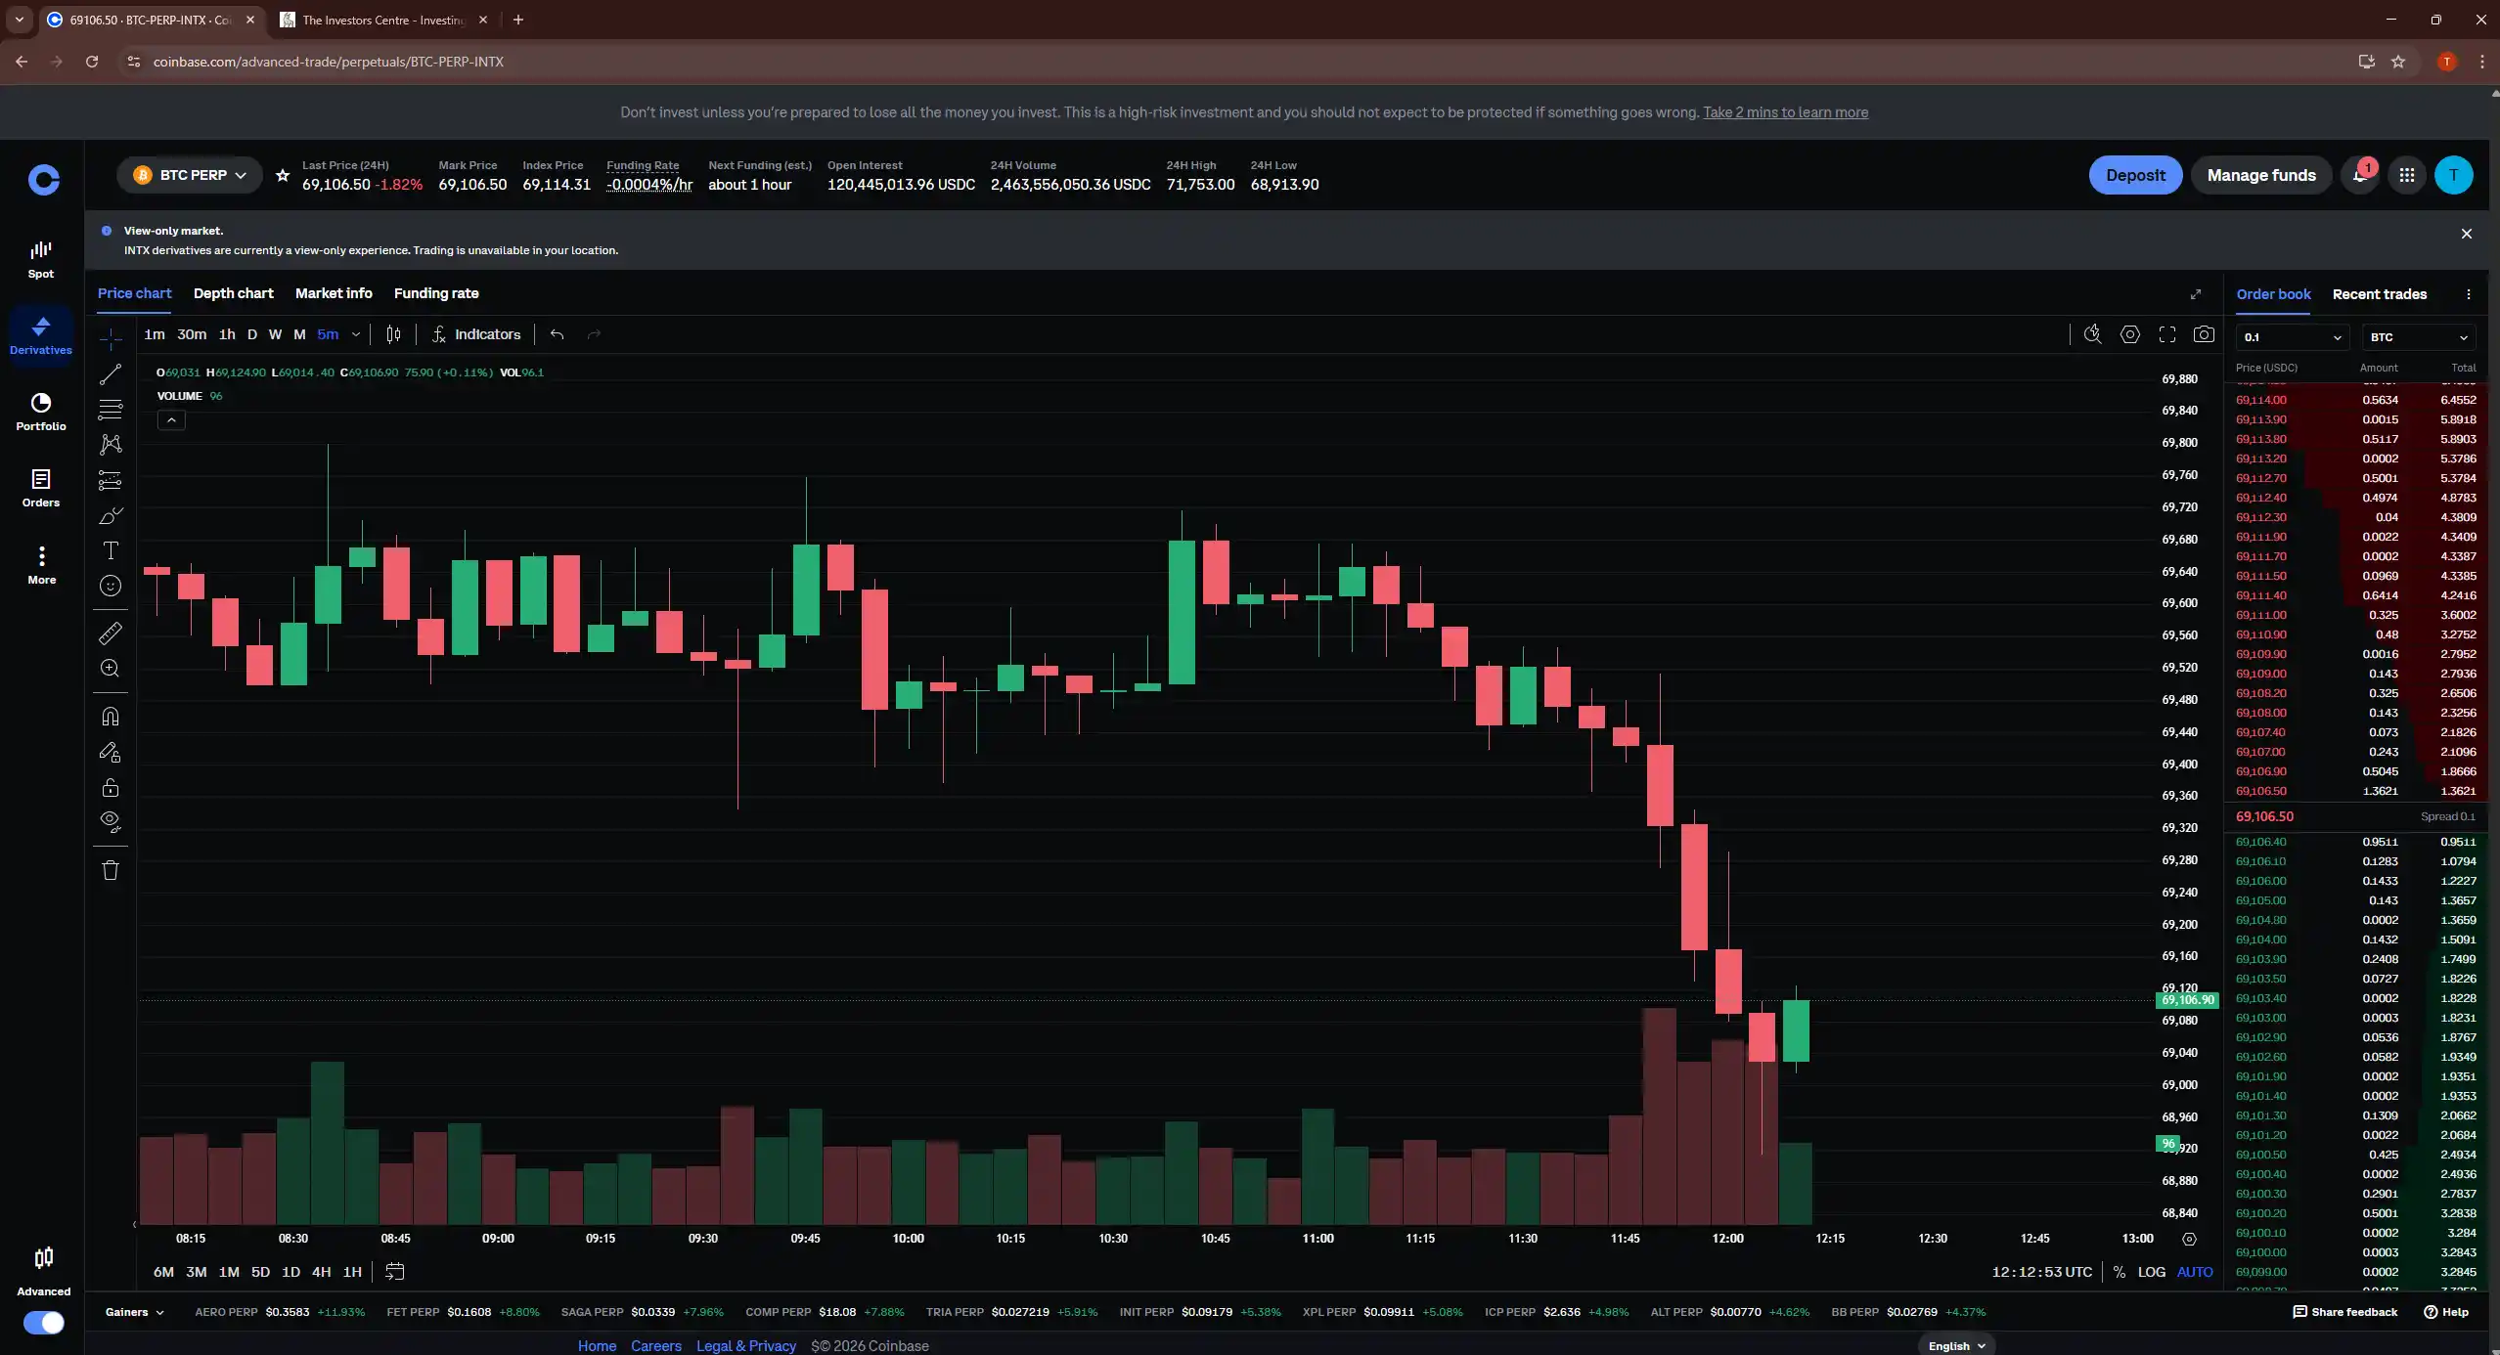Select the trend line drawing tool
The image size is (2500, 1355).
click(x=111, y=373)
